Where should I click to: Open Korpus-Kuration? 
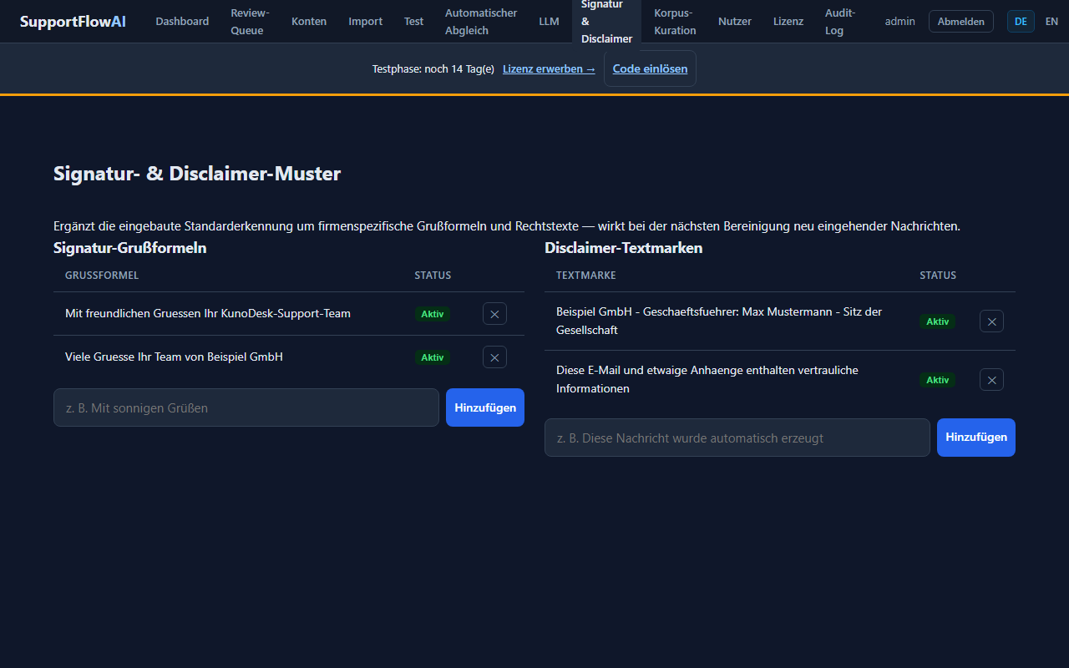coord(675,22)
